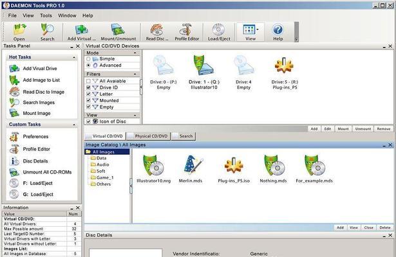Viewport: 396px width, 257px height.
Task: Click Mount button under devices panel
Action: pyautogui.click(x=343, y=128)
